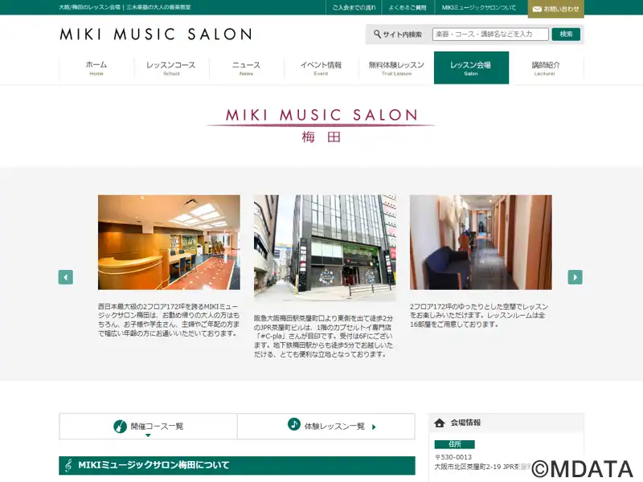
Task: Open the よくあるご質問 link
Action: [x=408, y=8]
